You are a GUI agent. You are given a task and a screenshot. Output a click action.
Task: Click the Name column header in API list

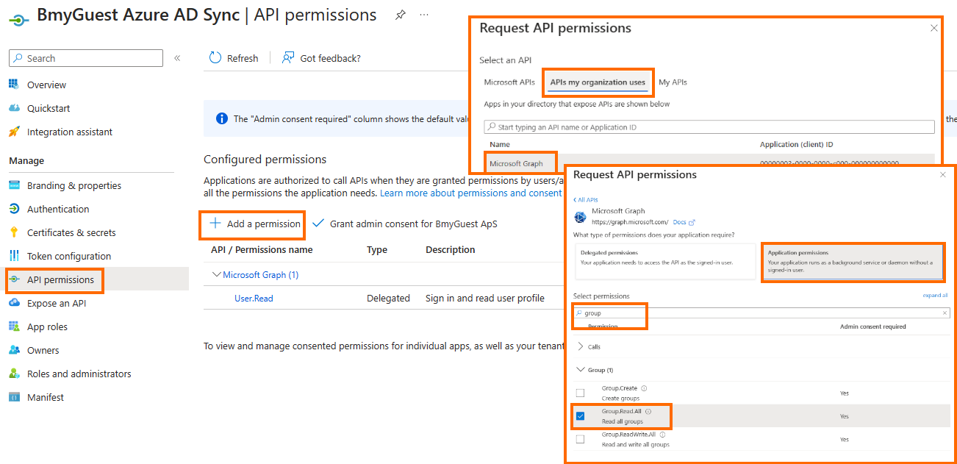(x=500, y=144)
